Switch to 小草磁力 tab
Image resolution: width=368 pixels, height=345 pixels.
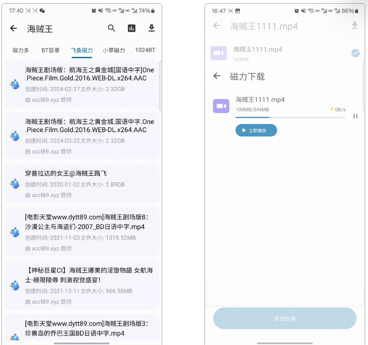114,50
